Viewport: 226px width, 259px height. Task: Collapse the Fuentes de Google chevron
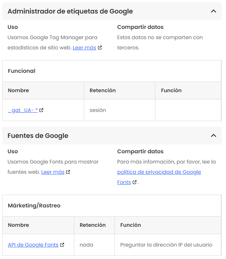point(214,136)
